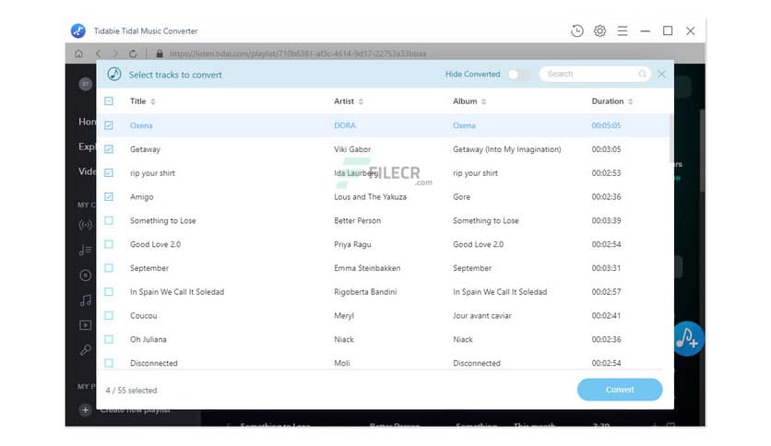
Task: Click duration 00:03:39 of Something to Lose
Action: point(606,220)
